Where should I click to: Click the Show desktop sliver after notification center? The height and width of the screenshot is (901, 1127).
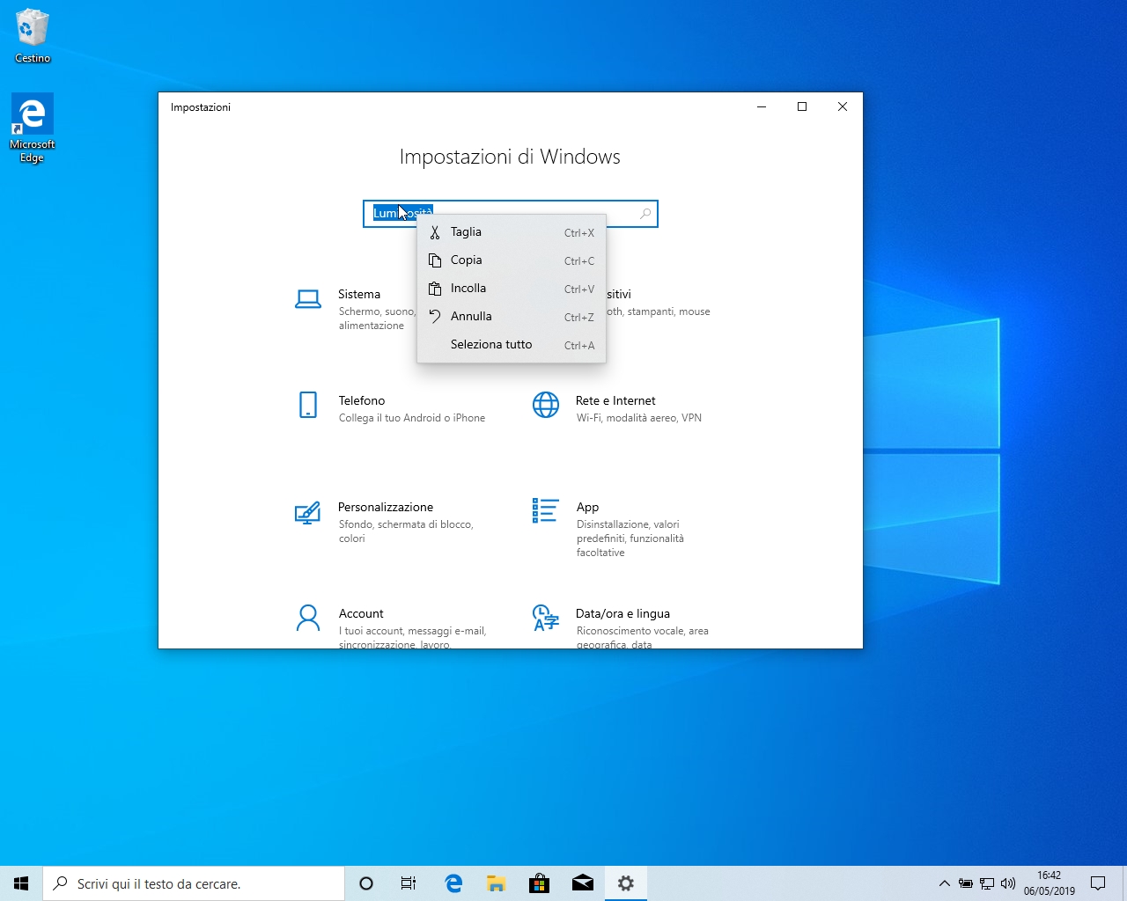1124,883
